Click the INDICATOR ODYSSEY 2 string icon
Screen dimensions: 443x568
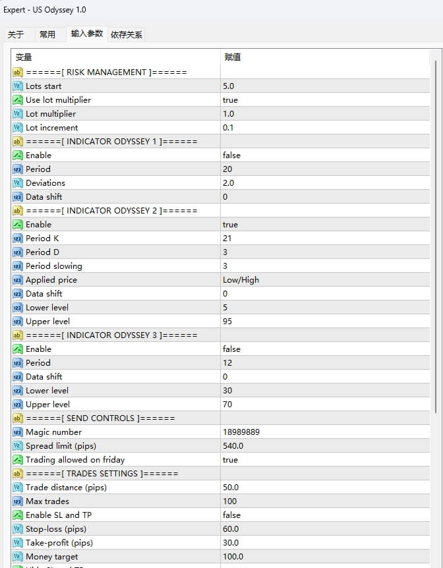click(18, 210)
